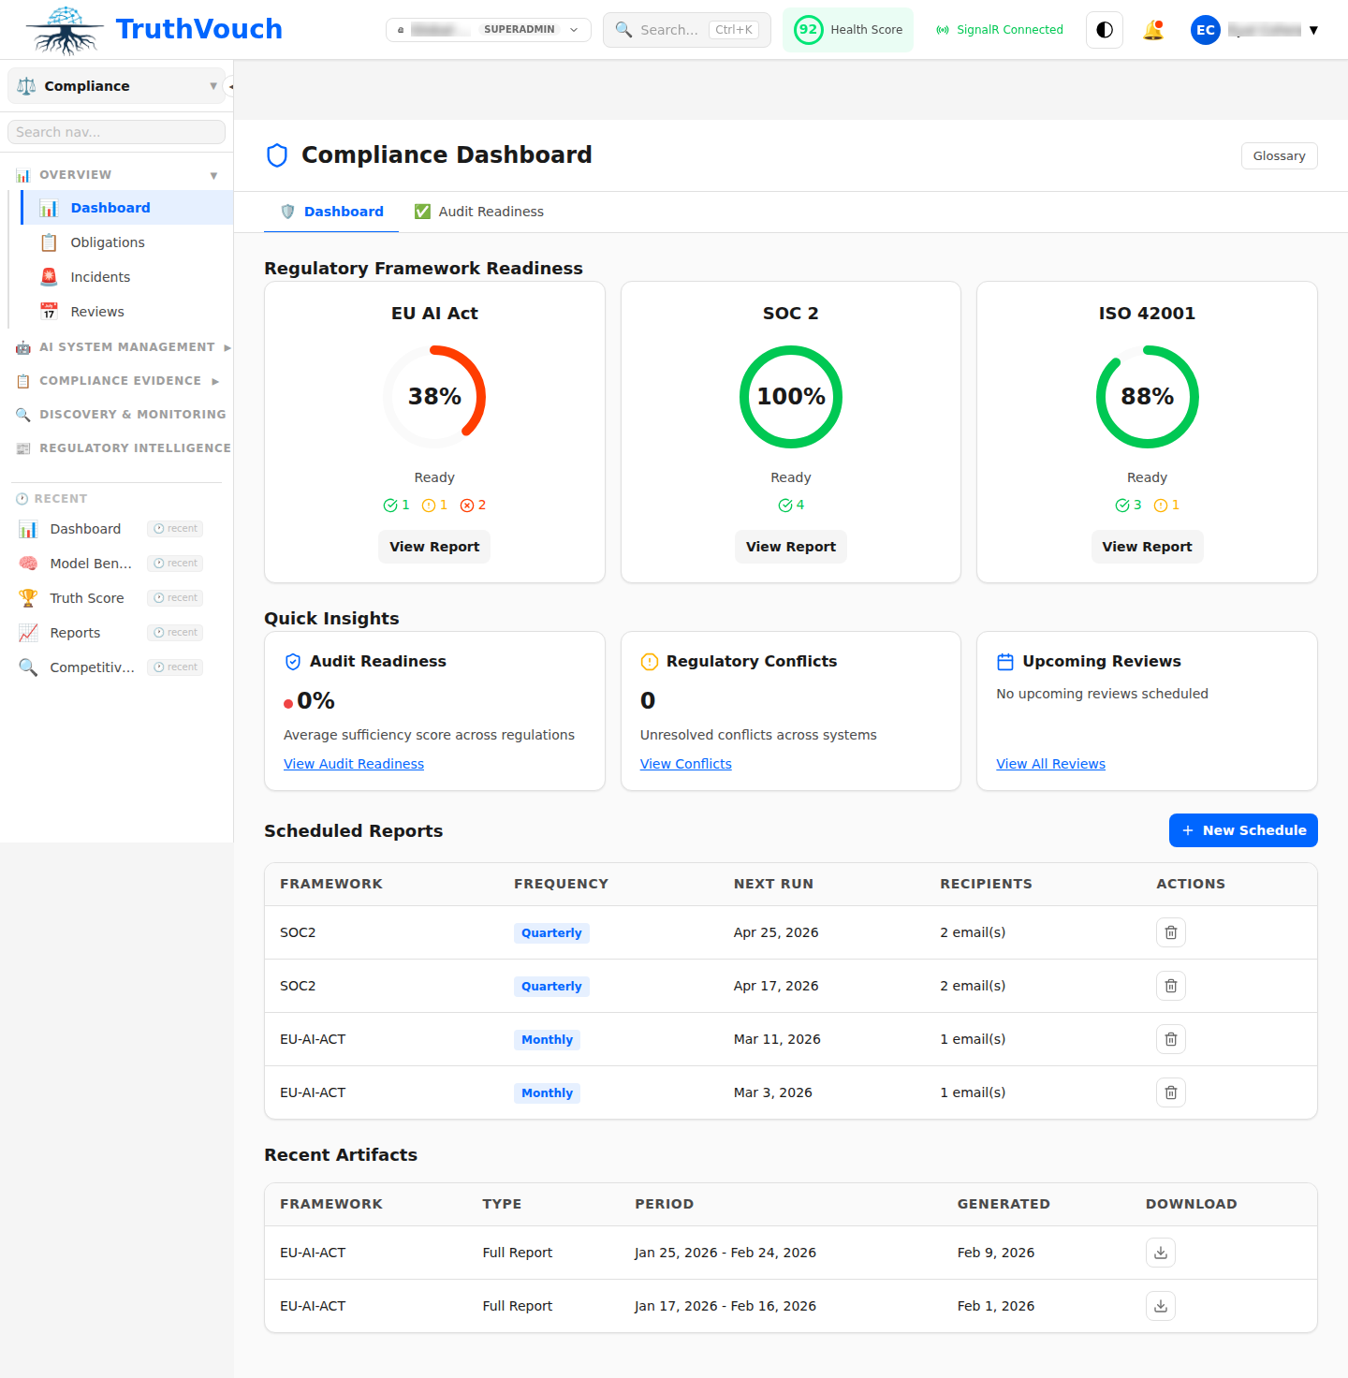Open the Reviews calendar item
This screenshot has height=1378, width=1348.
95,311
